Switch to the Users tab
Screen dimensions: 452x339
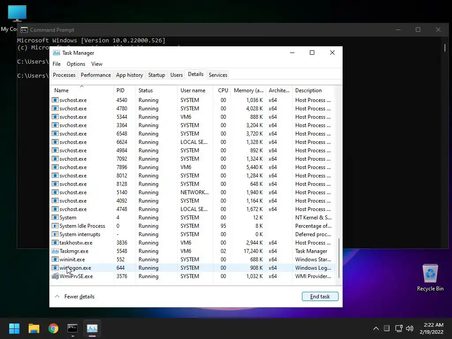(177, 75)
